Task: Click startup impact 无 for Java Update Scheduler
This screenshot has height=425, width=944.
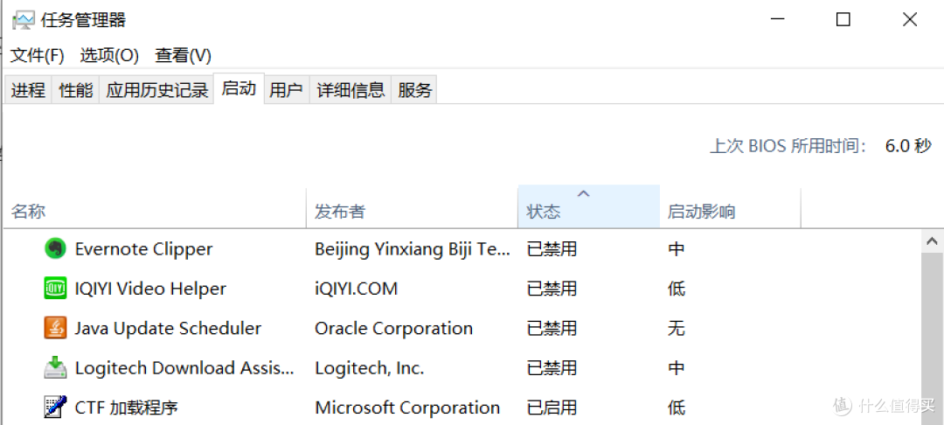Action: pos(676,328)
